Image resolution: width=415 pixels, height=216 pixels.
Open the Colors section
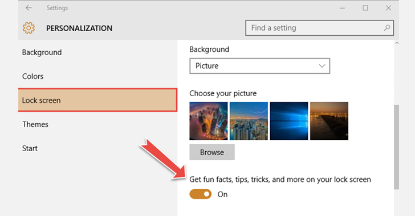(33, 76)
